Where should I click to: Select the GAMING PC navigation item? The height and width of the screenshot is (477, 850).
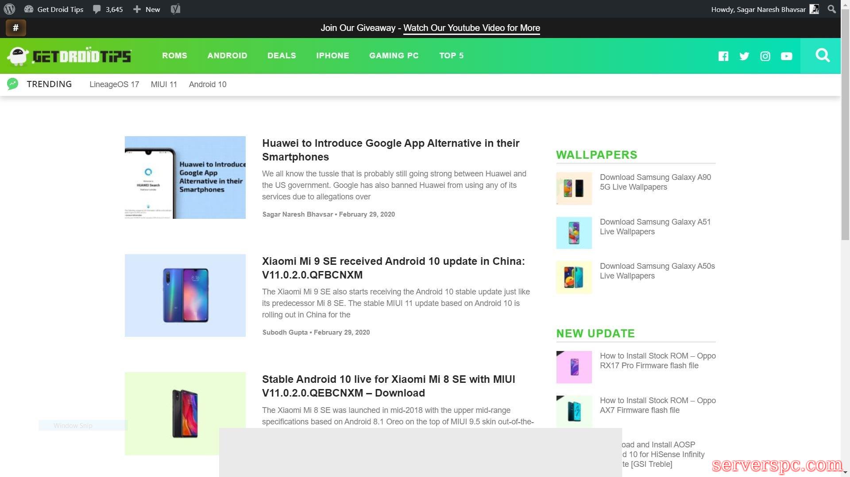coord(394,56)
